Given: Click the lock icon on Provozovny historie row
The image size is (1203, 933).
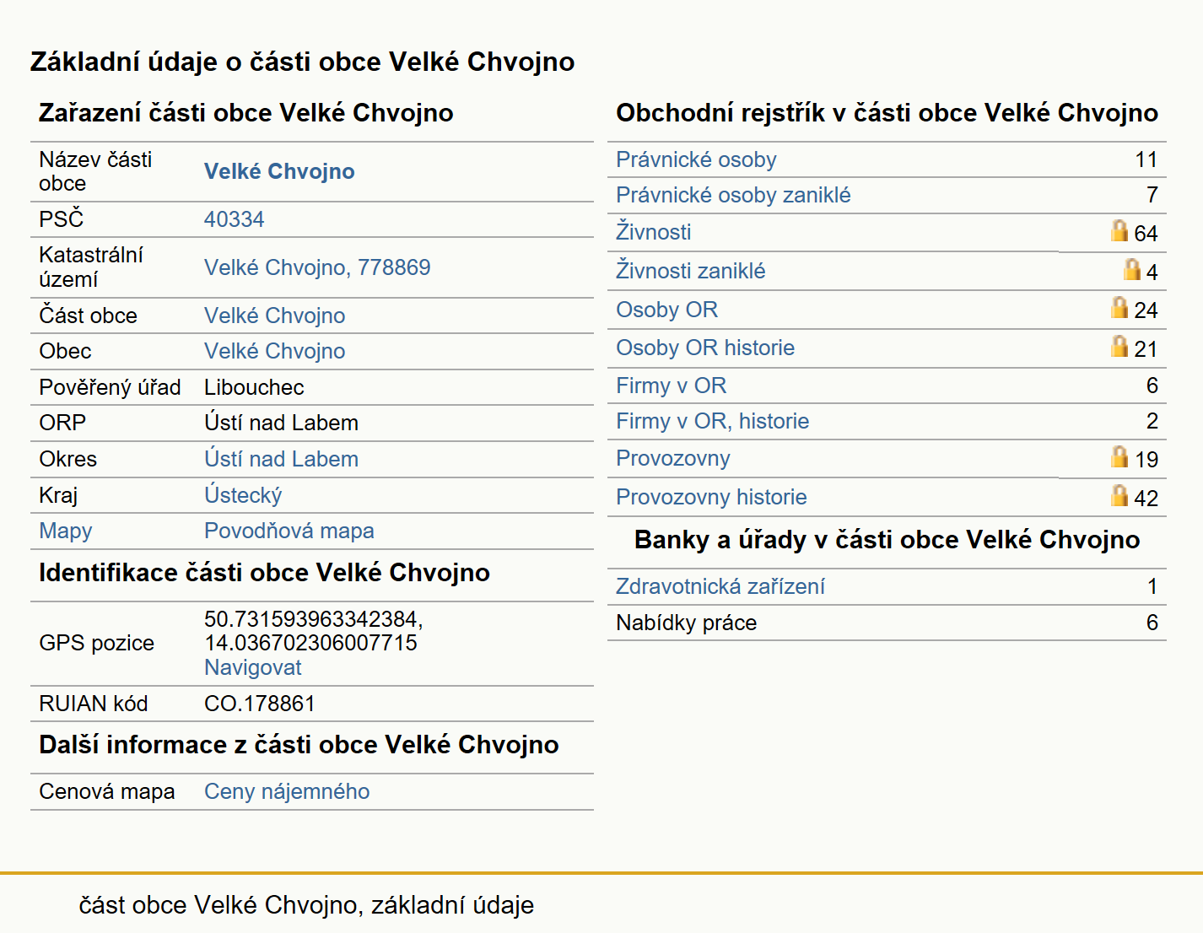Looking at the screenshot, I should point(1119,495).
